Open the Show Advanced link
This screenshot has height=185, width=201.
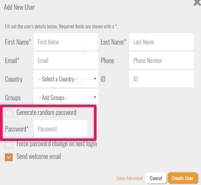[129, 178]
